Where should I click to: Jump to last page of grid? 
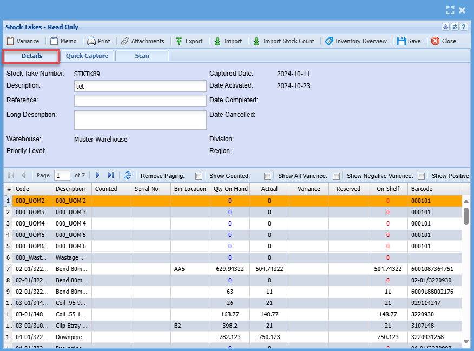coord(111,175)
